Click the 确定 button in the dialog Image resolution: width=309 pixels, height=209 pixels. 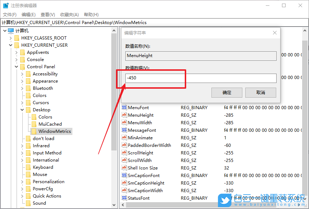(227, 92)
